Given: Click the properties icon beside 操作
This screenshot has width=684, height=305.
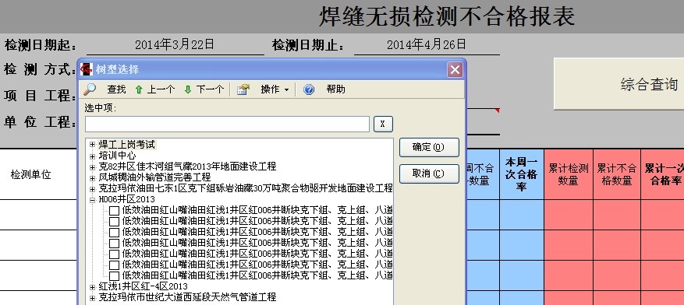Looking at the screenshot, I should click(243, 89).
